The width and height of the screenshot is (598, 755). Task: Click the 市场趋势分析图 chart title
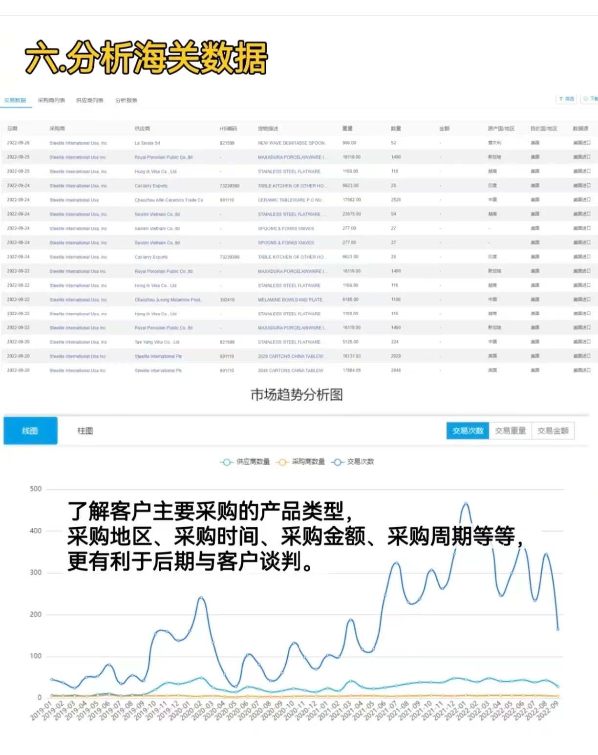[297, 395]
